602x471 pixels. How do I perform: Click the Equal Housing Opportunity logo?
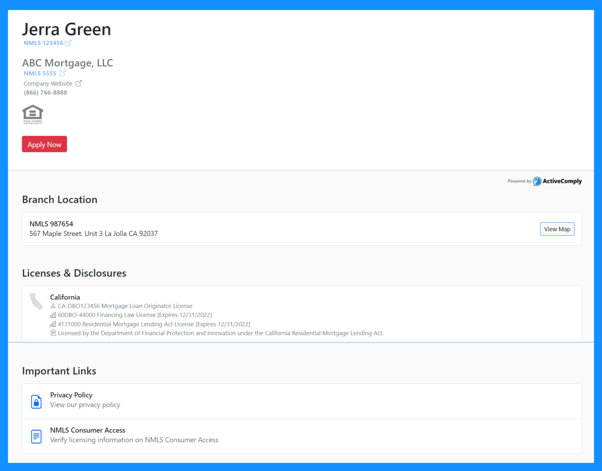point(33,114)
